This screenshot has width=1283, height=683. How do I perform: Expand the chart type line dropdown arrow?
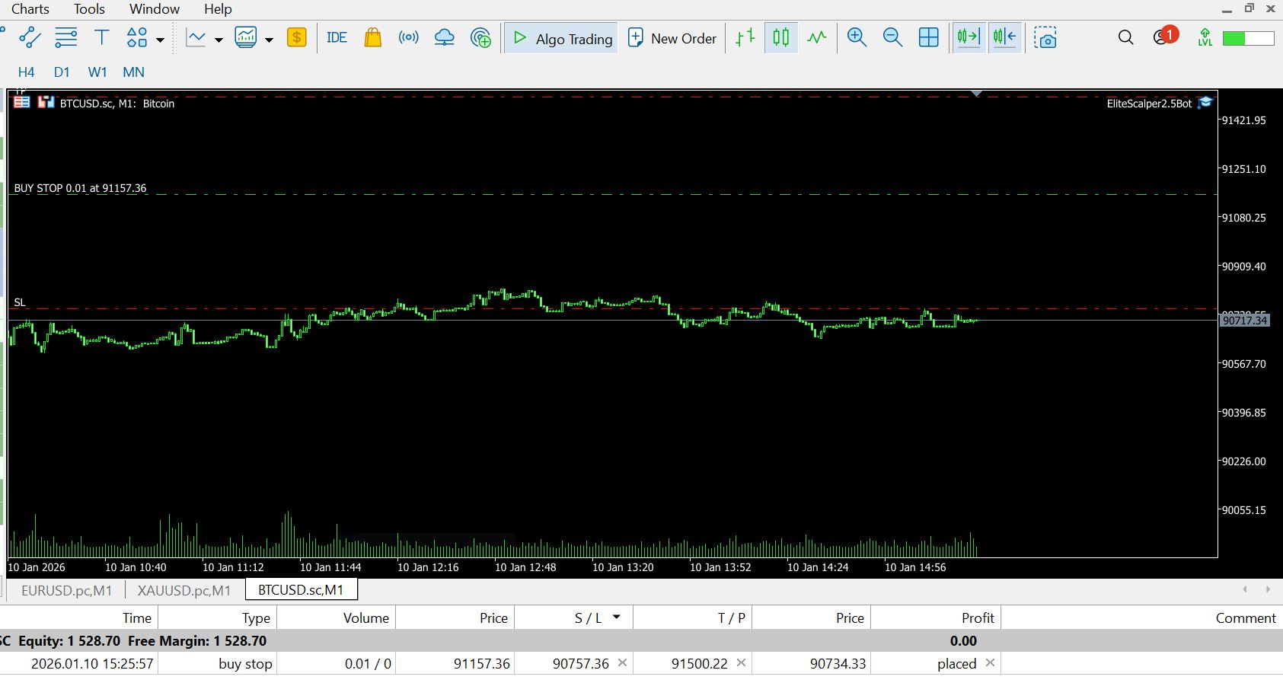219,40
